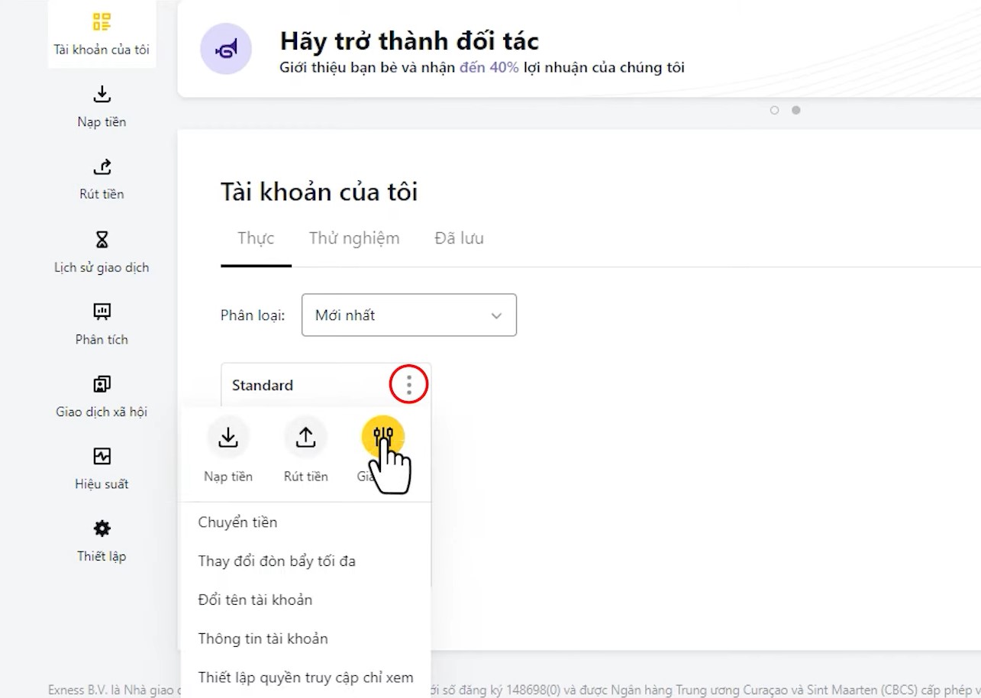Viewport: 981px width, 698px height.
Task: Expand the Mới nhất sort dropdown
Action: 409,315
